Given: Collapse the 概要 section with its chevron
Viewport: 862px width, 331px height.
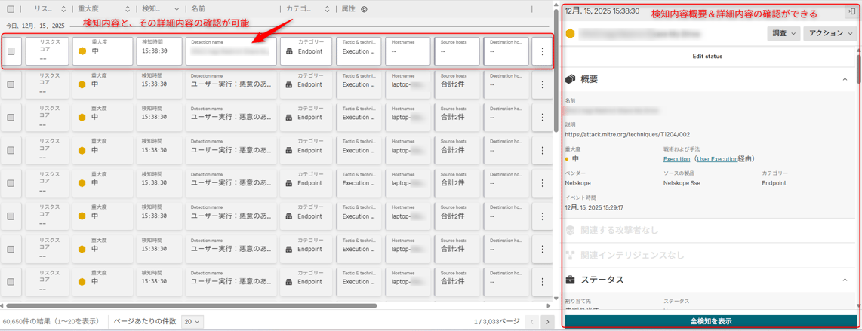Looking at the screenshot, I should (845, 79).
